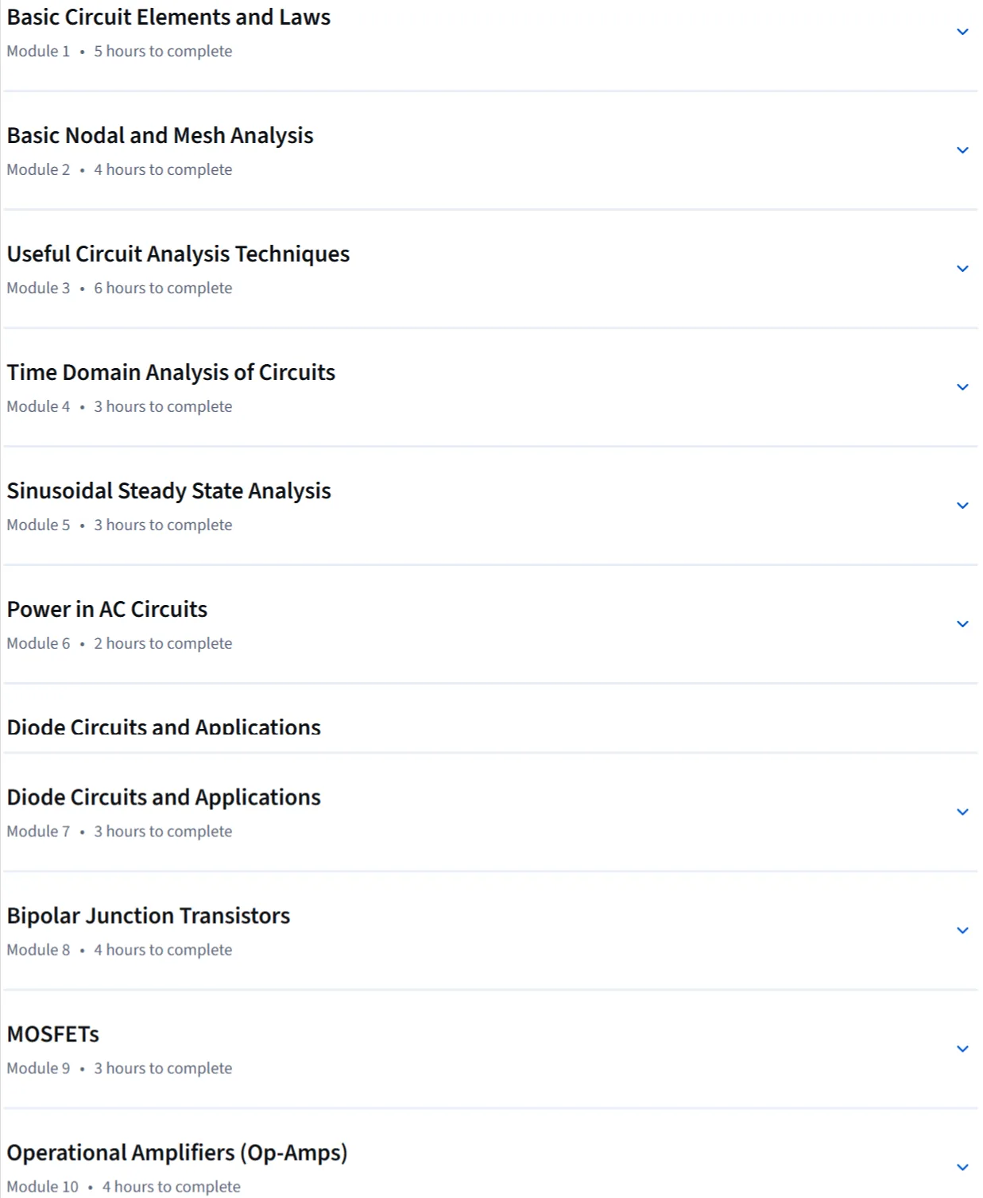Open Basic Circuit Elements and Laws title

click(x=168, y=17)
